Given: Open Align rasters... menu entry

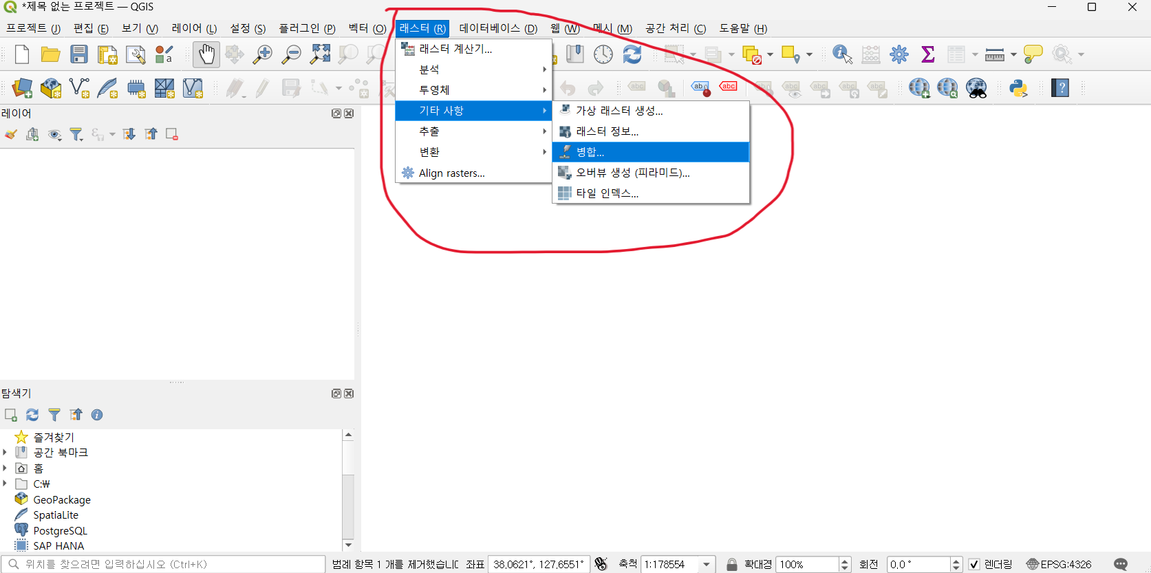Looking at the screenshot, I should [473, 173].
